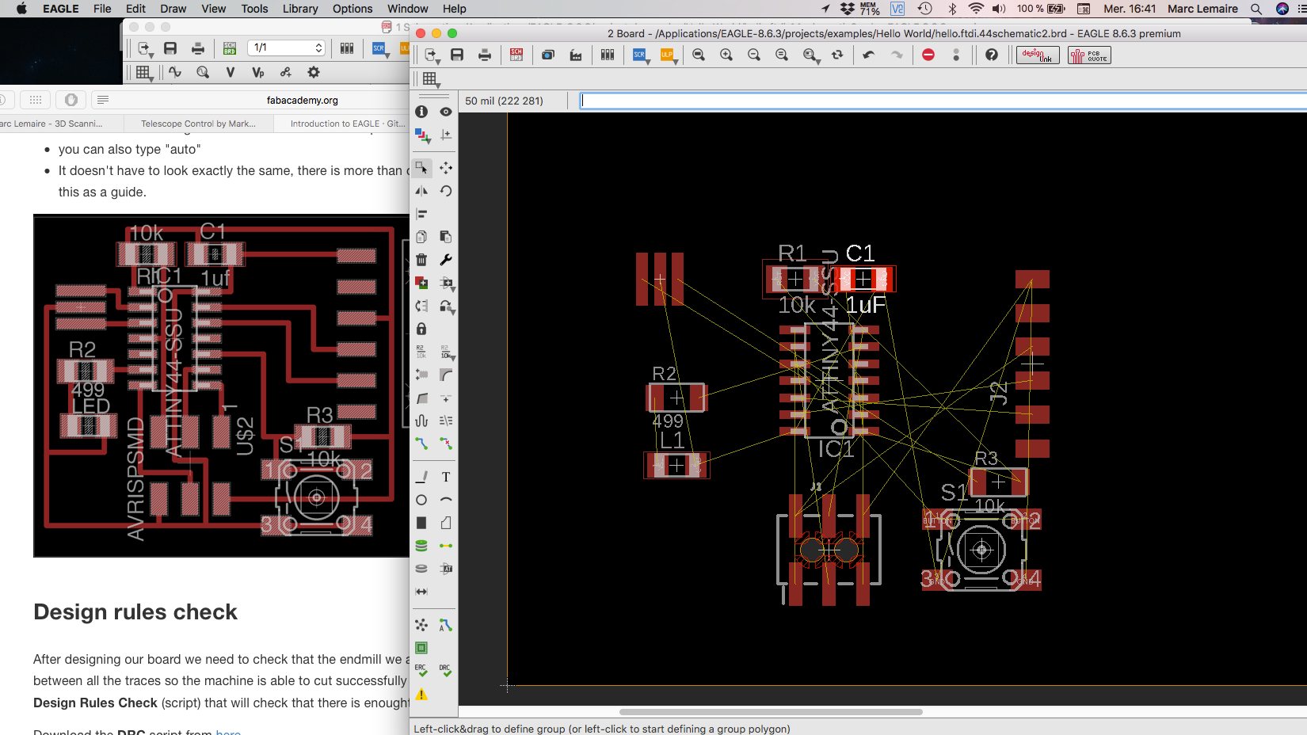Open the file export dropdown in board toolbar

pos(432,55)
